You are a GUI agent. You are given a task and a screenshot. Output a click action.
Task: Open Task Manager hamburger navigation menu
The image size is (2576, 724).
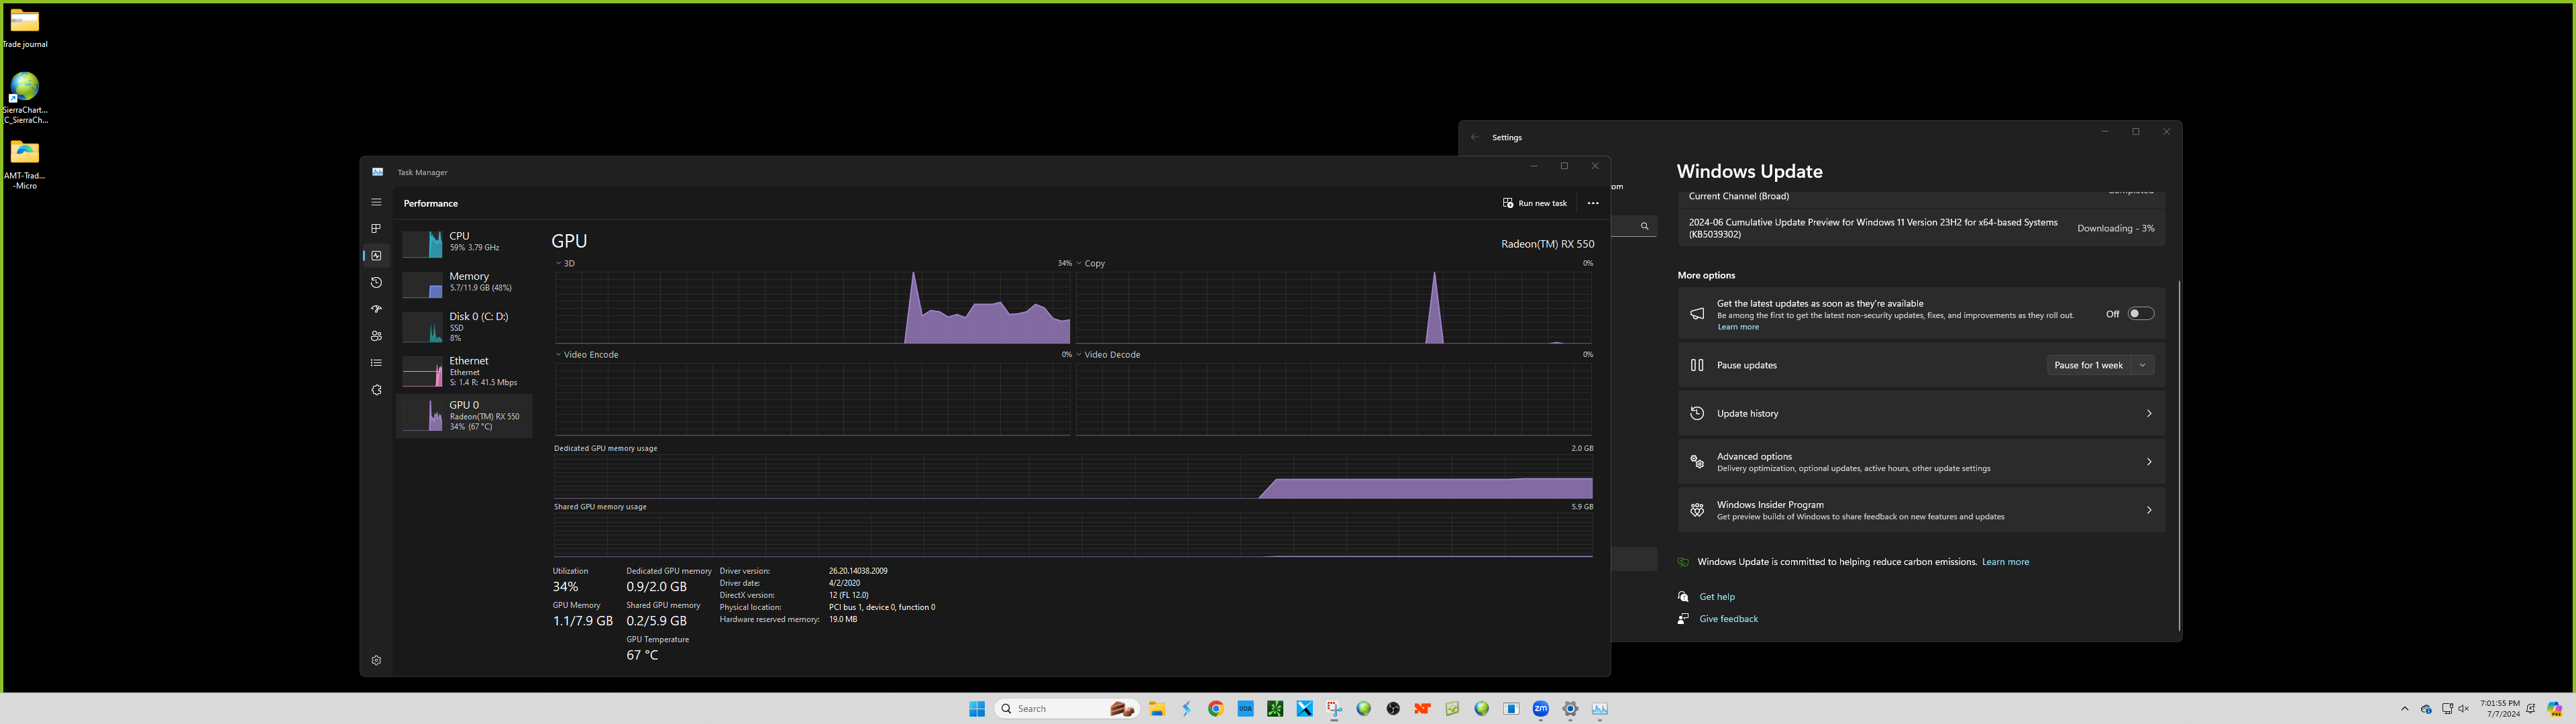tap(376, 202)
